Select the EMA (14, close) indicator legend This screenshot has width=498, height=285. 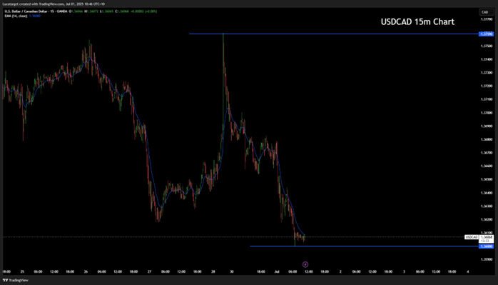[x=16, y=16]
